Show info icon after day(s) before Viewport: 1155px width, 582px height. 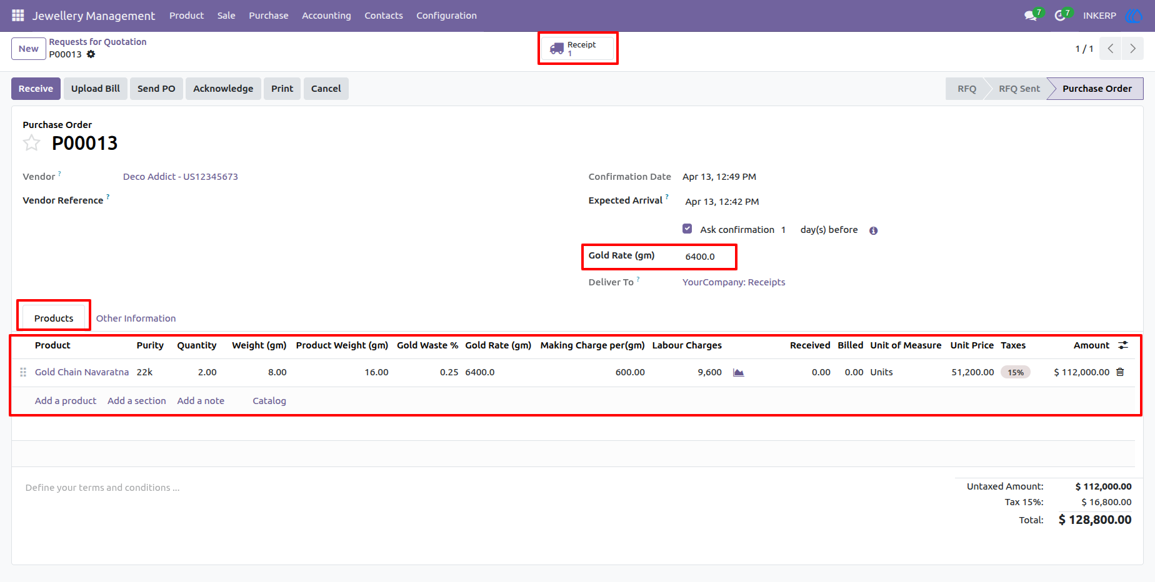[874, 230]
